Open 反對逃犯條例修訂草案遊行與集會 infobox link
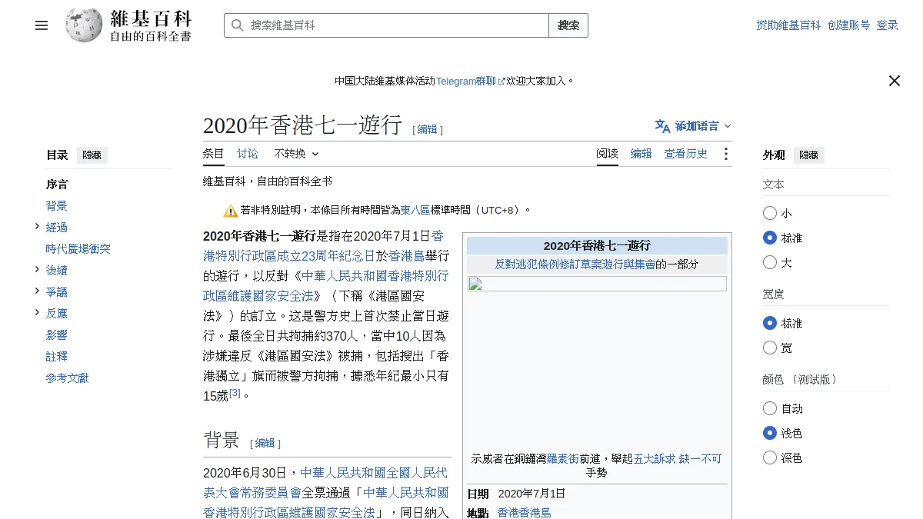 (x=575, y=264)
